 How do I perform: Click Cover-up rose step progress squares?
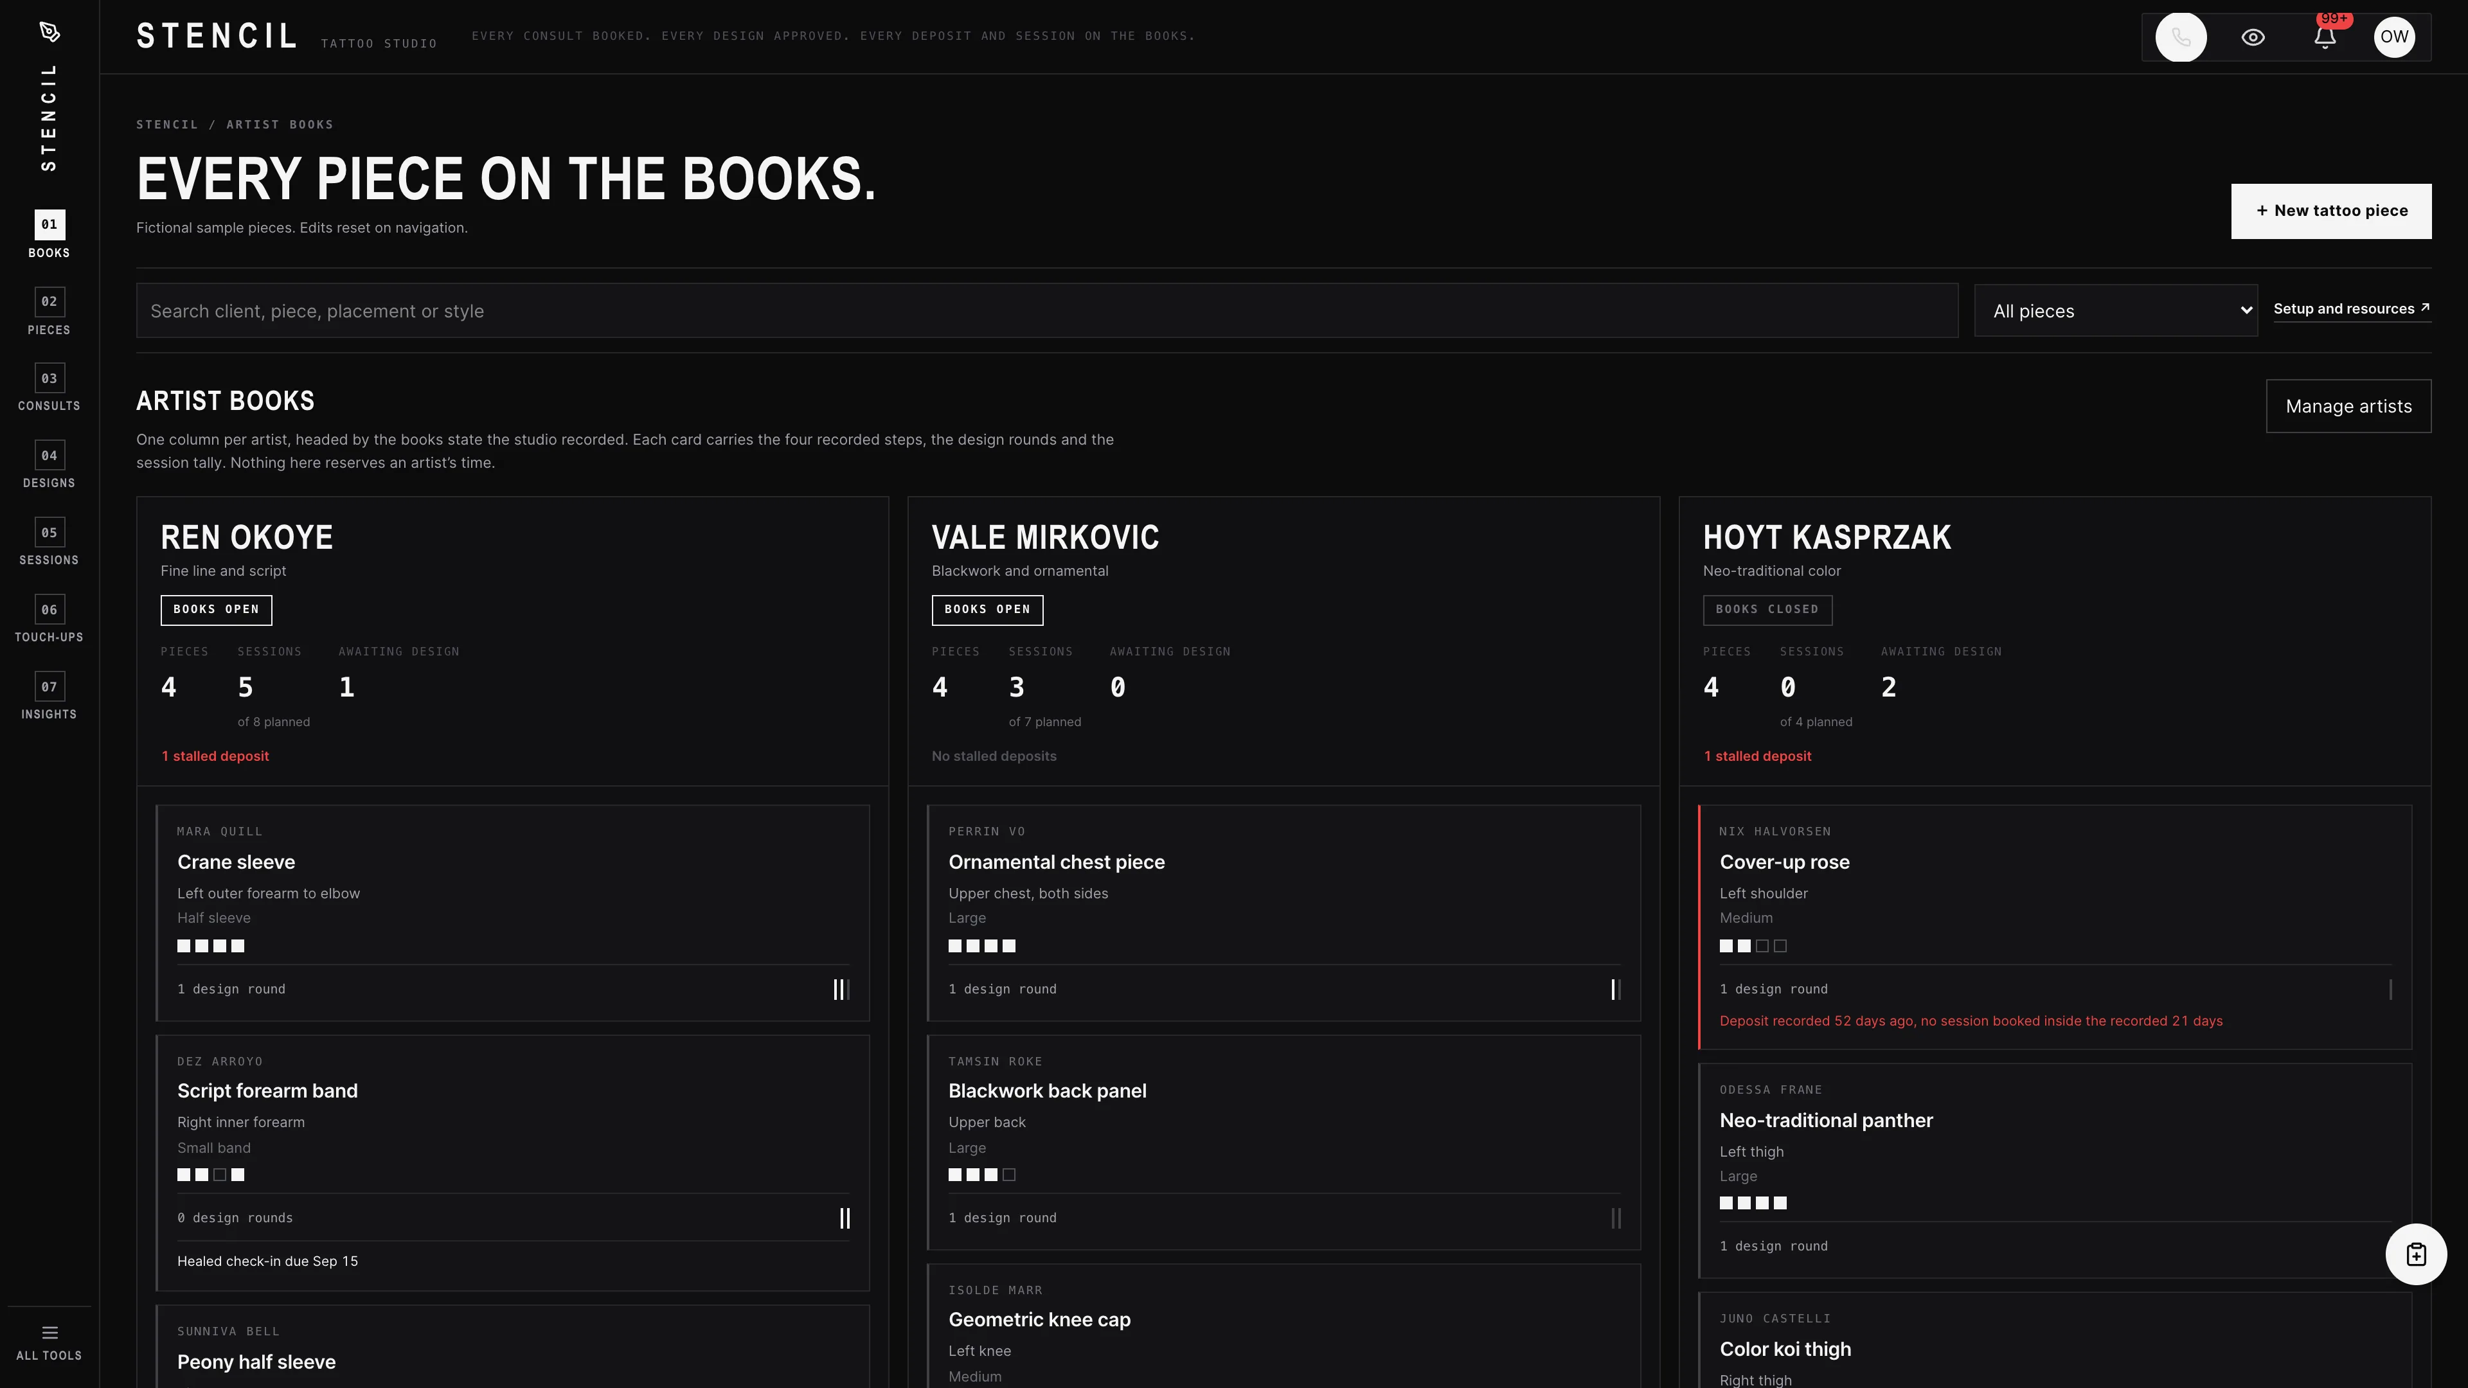(x=1752, y=945)
